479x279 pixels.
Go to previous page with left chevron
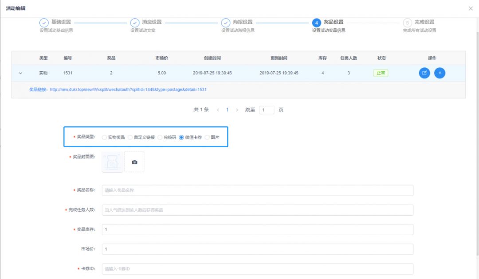(x=217, y=110)
